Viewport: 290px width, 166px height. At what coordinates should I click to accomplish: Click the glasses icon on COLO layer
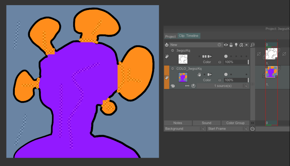tap(187, 86)
